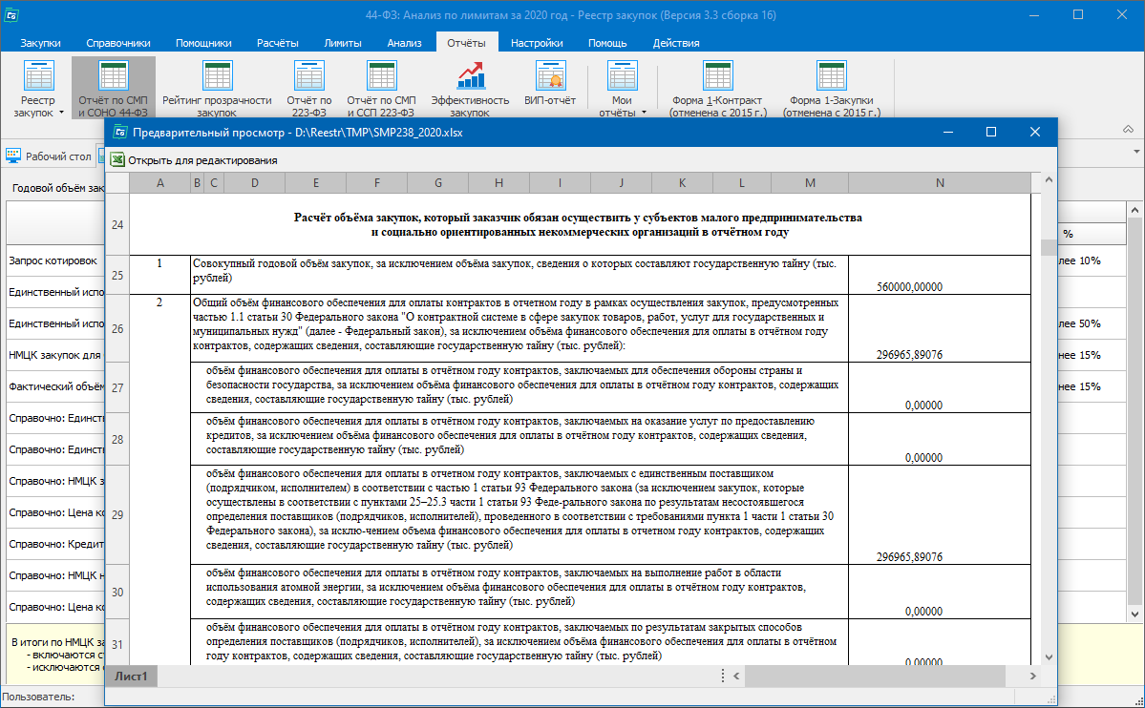The width and height of the screenshot is (1145, 708).
Task: Click Открыть для редактирования button
Action: 194,160
